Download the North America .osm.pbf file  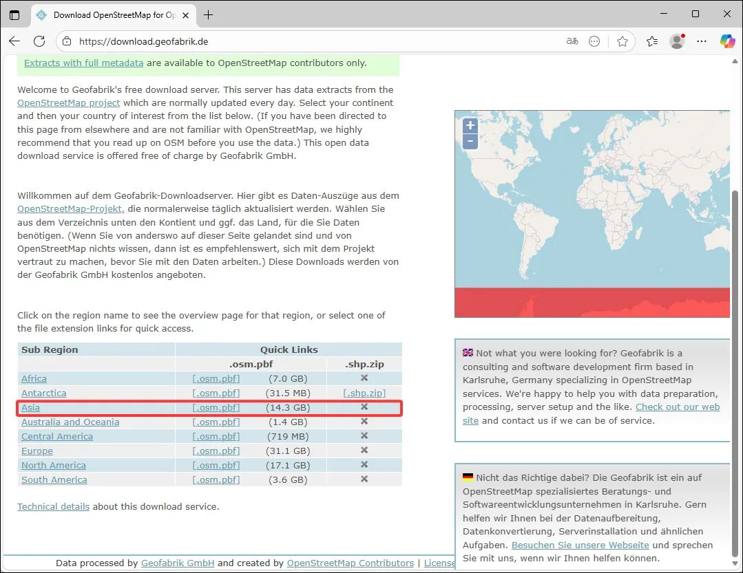[216, 465]
